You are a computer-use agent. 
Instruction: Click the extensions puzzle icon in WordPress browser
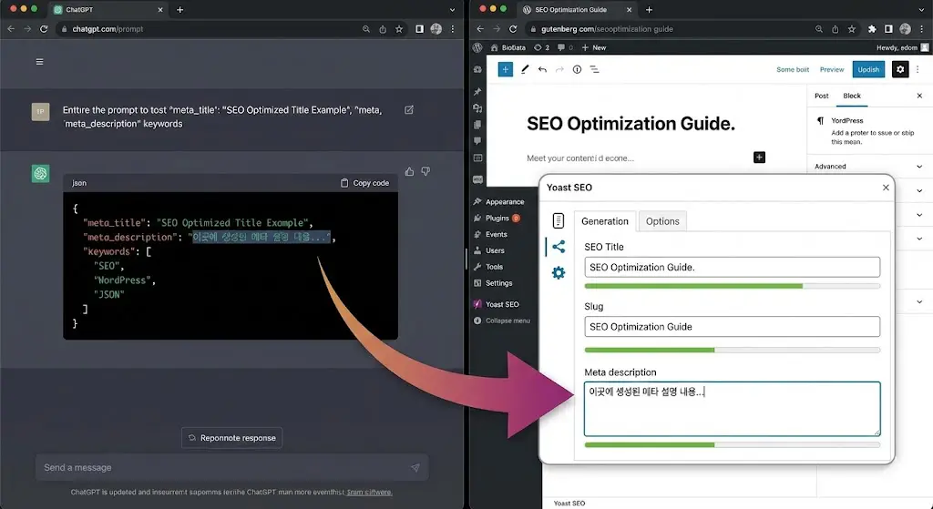tap(872, 29)
